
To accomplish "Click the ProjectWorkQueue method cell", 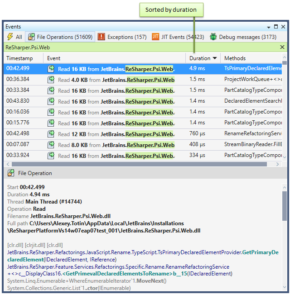I will [253, 79].
